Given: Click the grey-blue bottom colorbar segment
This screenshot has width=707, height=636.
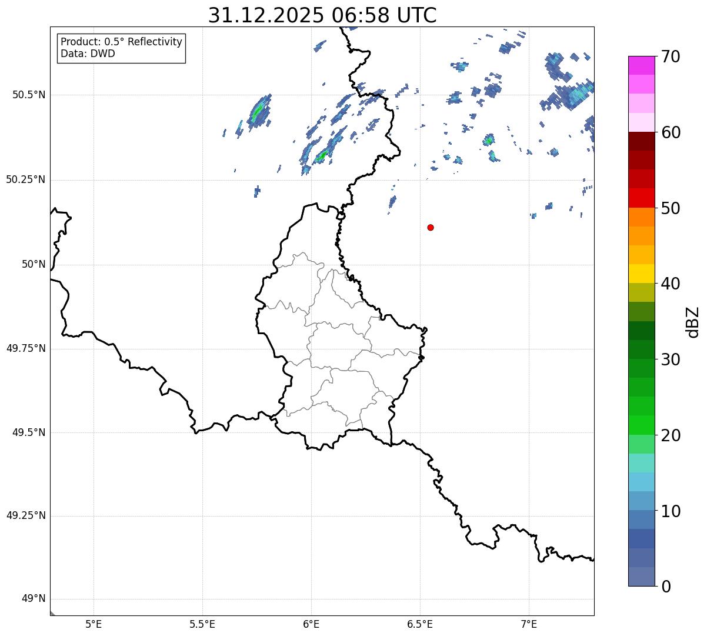Looking at the screenshot, I should point(641,577).
